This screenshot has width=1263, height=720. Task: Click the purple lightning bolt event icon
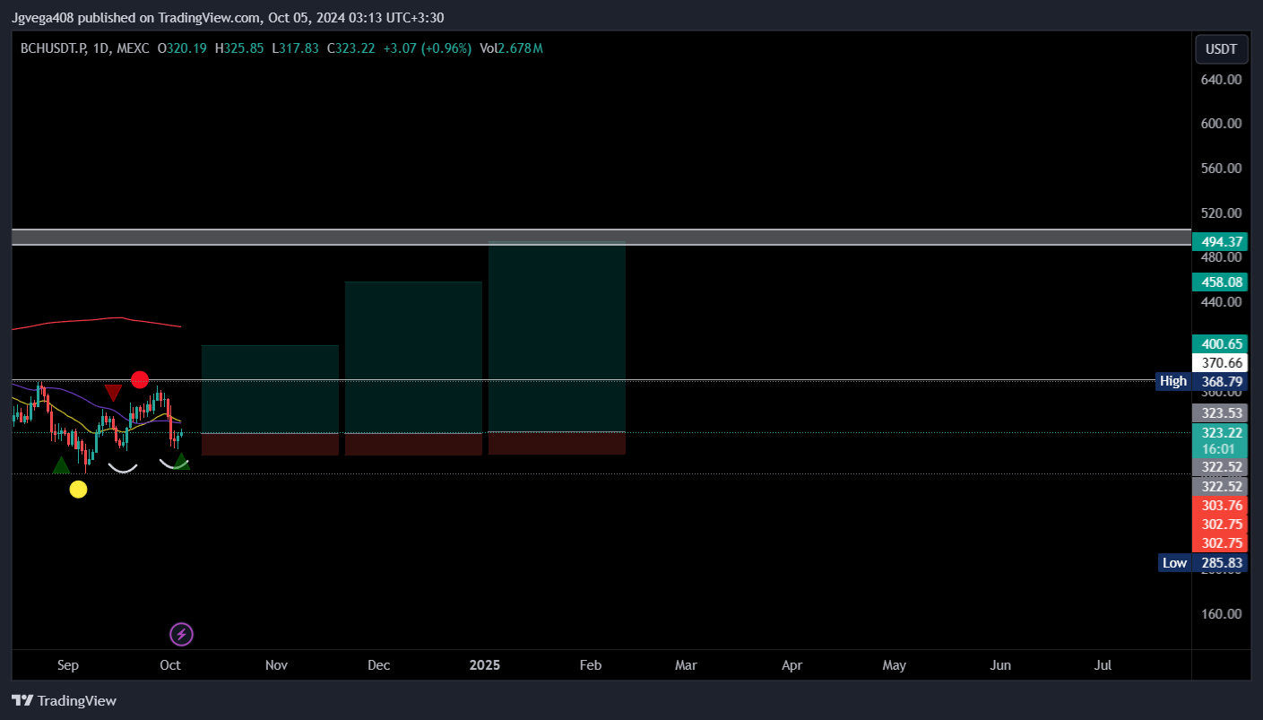coord(182,635)
